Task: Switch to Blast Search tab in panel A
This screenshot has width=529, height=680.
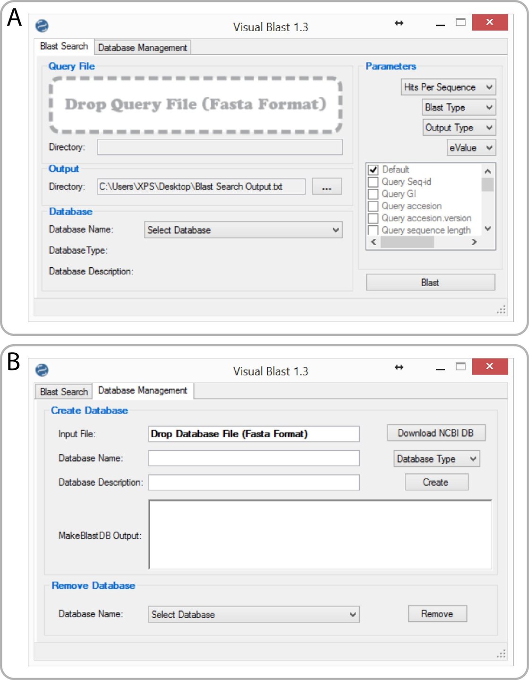Action: point(64,46)
